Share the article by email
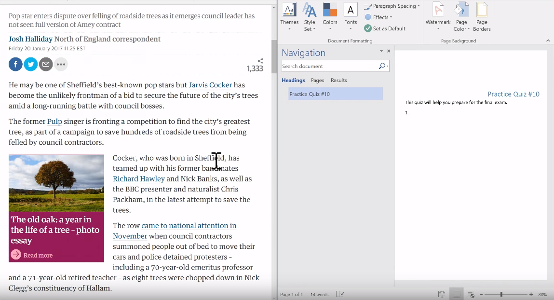Screen dimensions: 554x300 (x=46, y=64)
